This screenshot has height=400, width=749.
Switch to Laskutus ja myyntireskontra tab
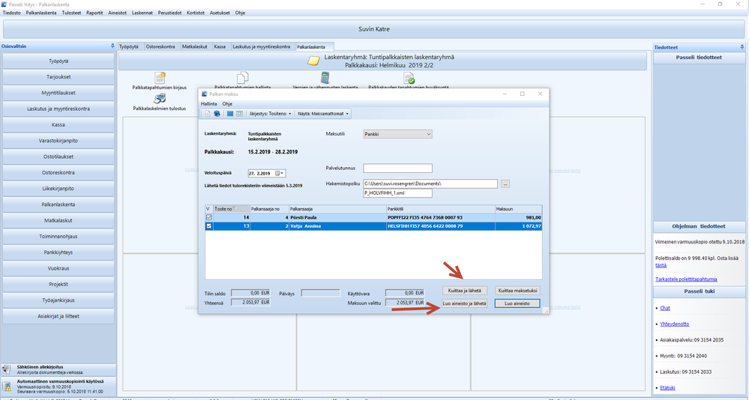[x=262, y=46]
